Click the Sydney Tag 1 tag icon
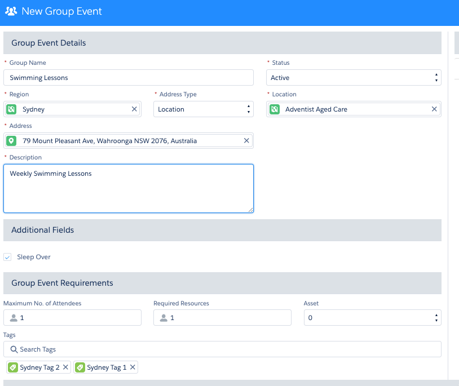The image size is (459, 386). tap(80, 367)
